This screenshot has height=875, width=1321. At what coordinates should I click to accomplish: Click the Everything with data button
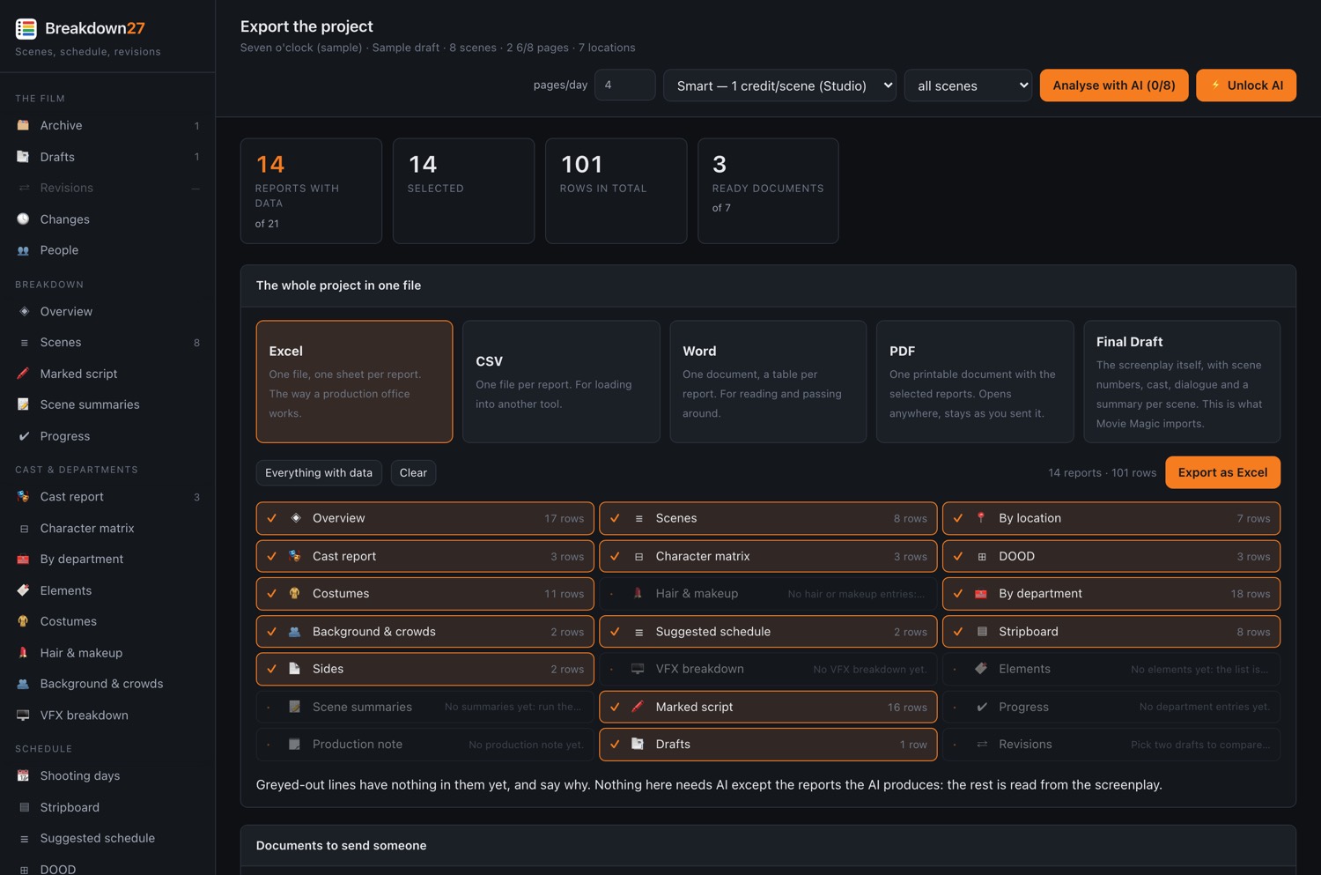(319, 472)
